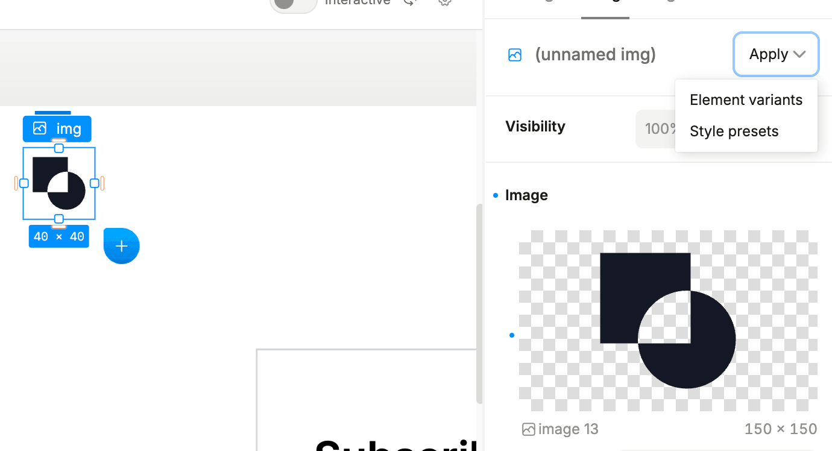Click the blue dot left of image preview
This screenshot has height=451, width=832.
pyautogui.click(x=512, y=335)
